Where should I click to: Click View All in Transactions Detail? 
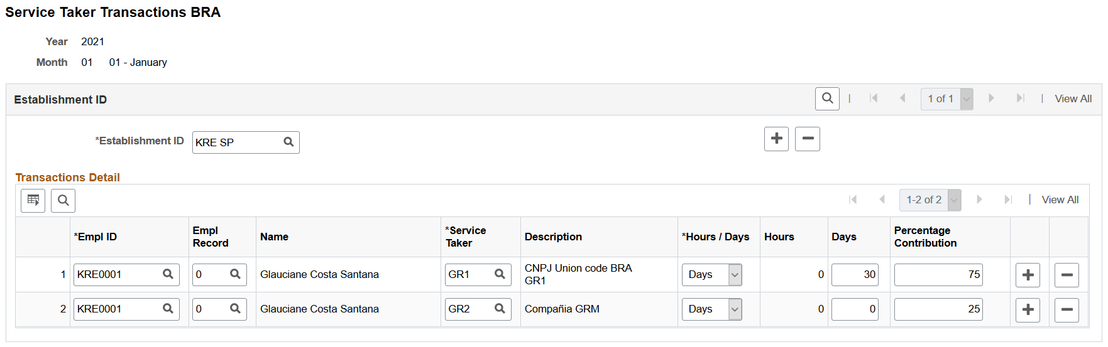click(1060, 200)
